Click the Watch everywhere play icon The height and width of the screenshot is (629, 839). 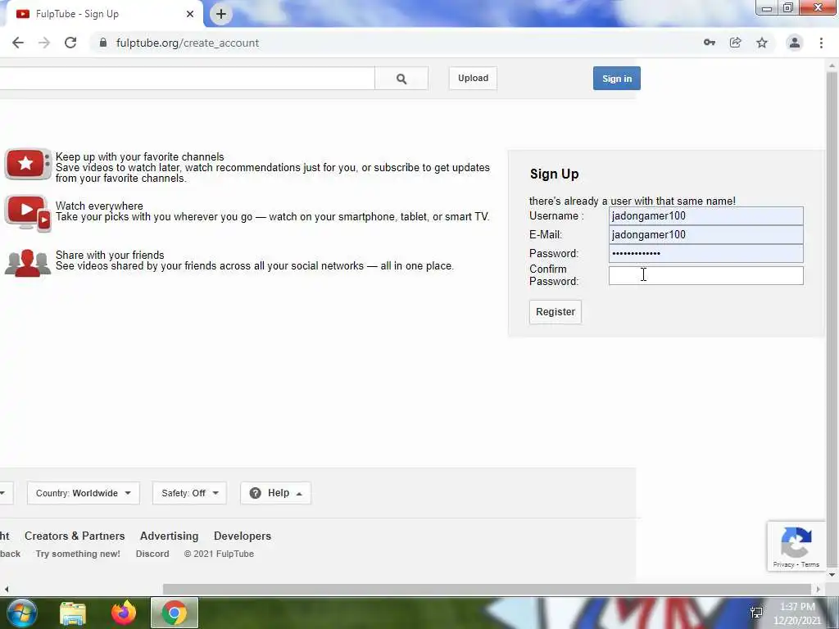28,214
